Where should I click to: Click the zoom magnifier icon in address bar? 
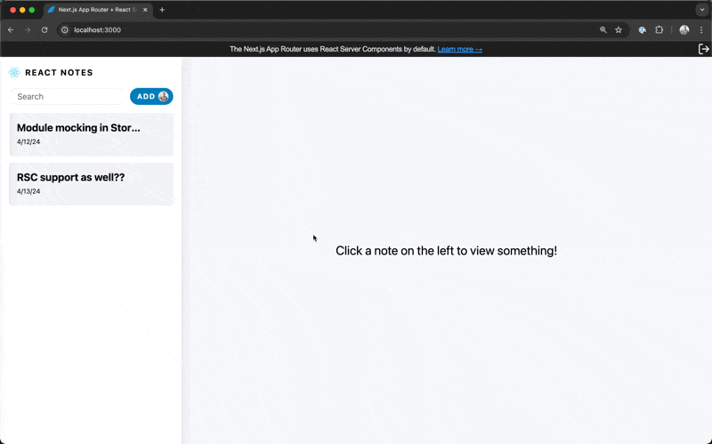603,30
